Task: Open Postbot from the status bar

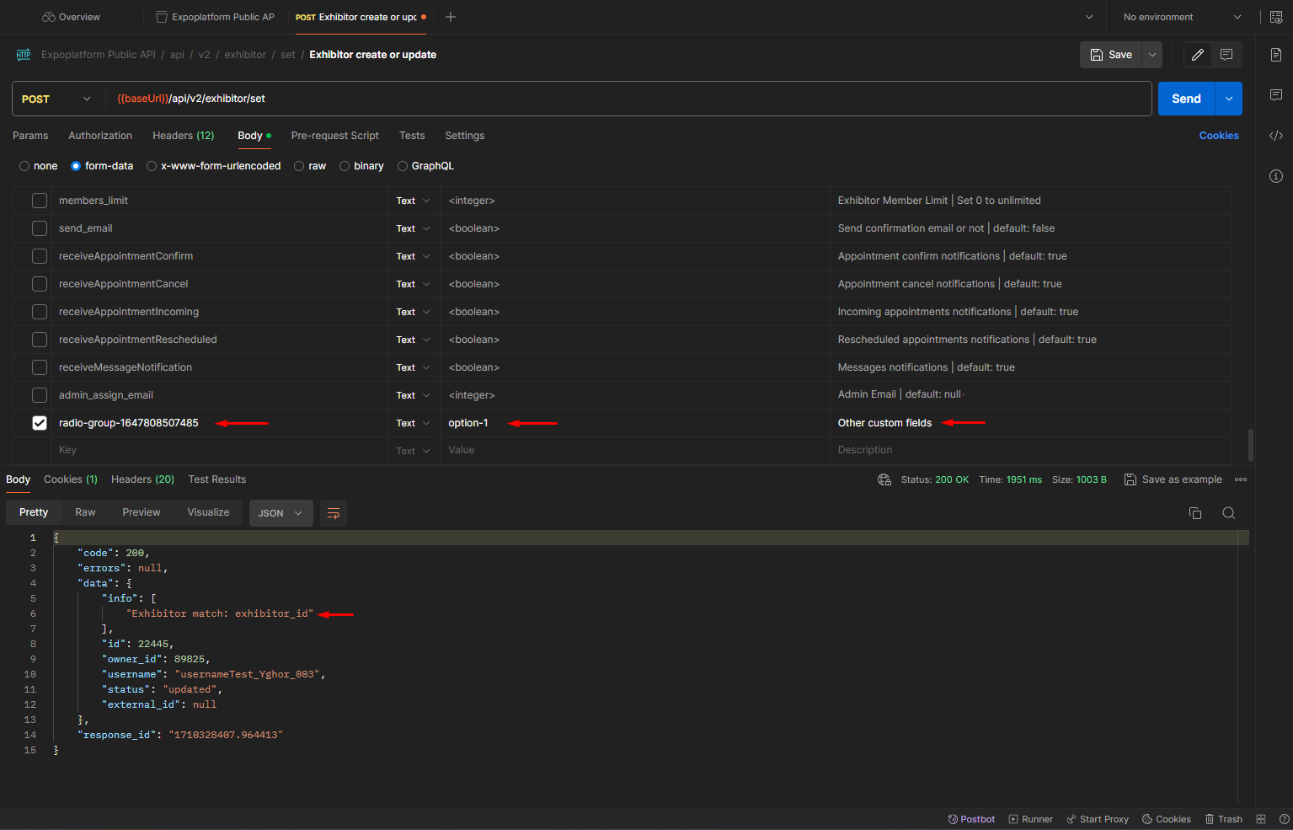Action: (x=971, y=819)
